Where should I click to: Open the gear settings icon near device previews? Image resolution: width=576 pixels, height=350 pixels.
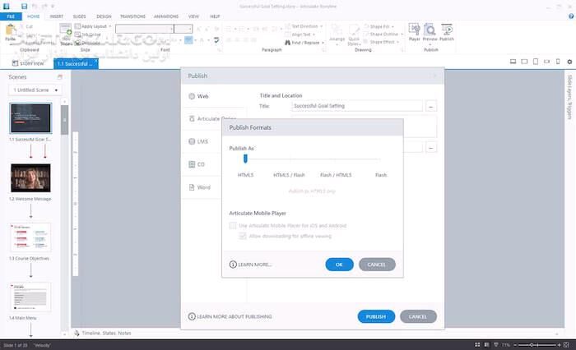(x=569, y=62)
